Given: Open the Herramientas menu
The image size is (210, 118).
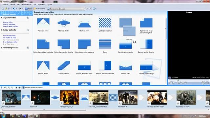Looking at the screenshot, I should click(x=26, y=5).
